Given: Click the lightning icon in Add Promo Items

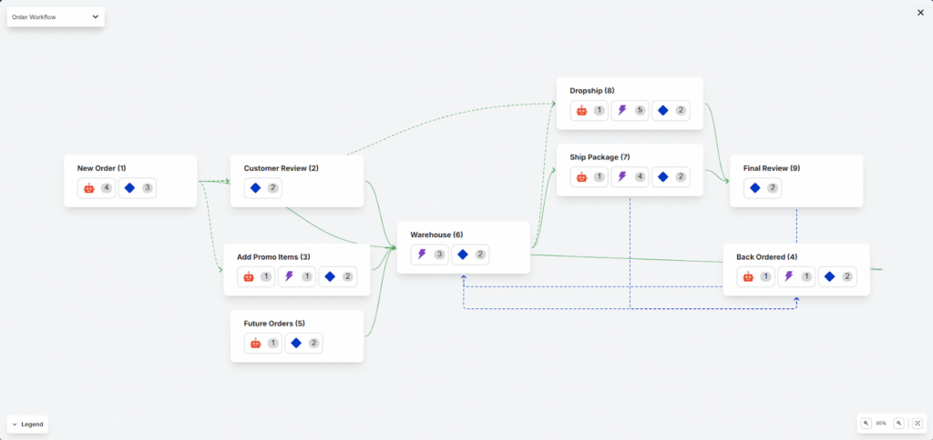Looking at the screenshot, I should [x=289, y=276].
